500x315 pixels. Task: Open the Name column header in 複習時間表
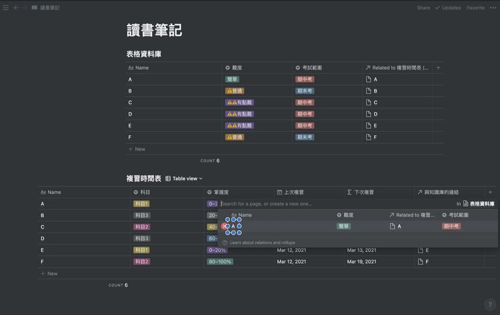[x=84, y=192]
